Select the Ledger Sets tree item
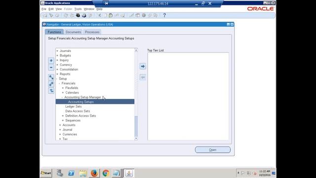The image size is (316, 178). click(x=74, y=107)
